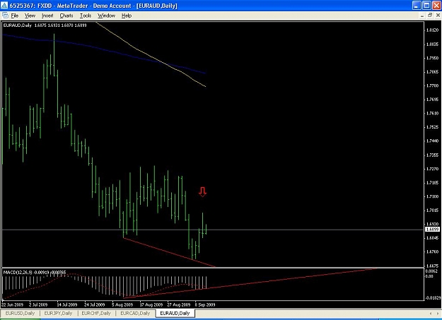Click the current price tag 1.6899
Image resolution: width=442 pixels, height=320 pixels.
[x=431, y=230]
